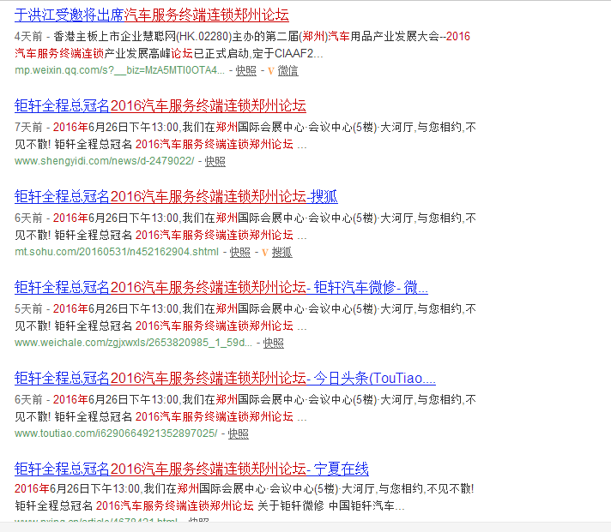Click URL text mp.weixin.qq.com/s?__biz=MzA5MTI0OTA4...
The height and width of the screenshot is (532, 611).
click(x=119, y=70)
